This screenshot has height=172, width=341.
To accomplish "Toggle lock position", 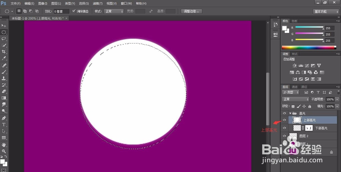I will (x=304, y=106).
